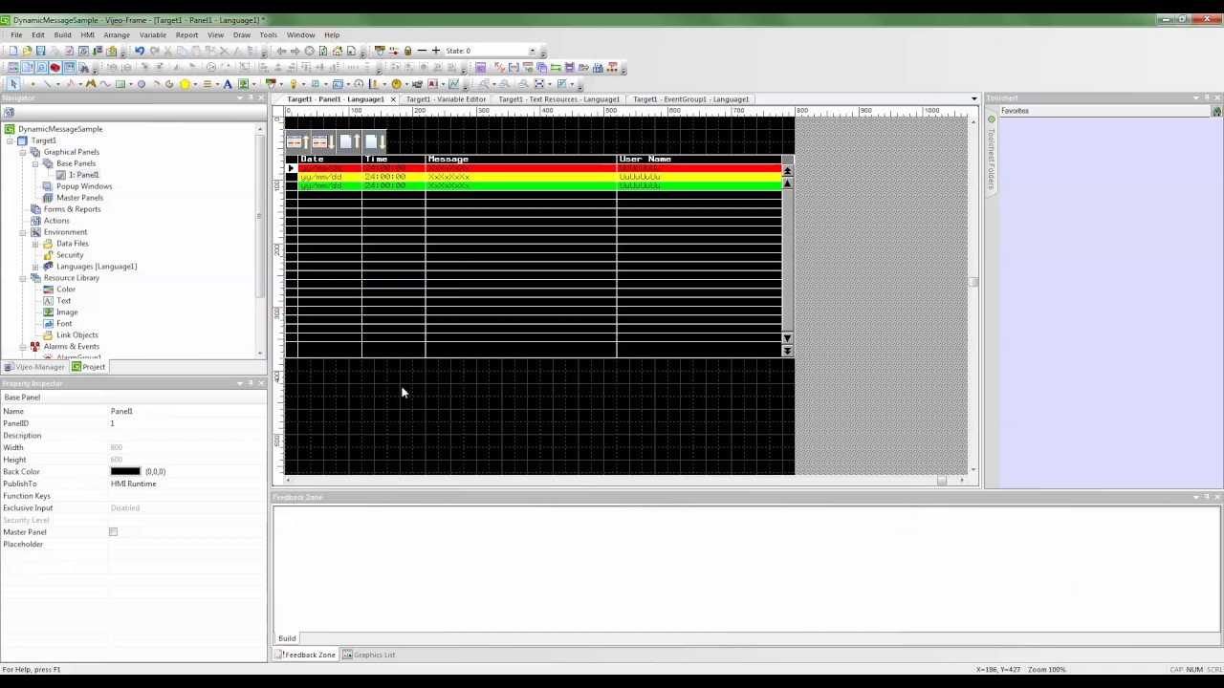Screen dimensions: 1224x688
Task: Click page-up icon in alarm panel
Action: [x=349, y=141]
